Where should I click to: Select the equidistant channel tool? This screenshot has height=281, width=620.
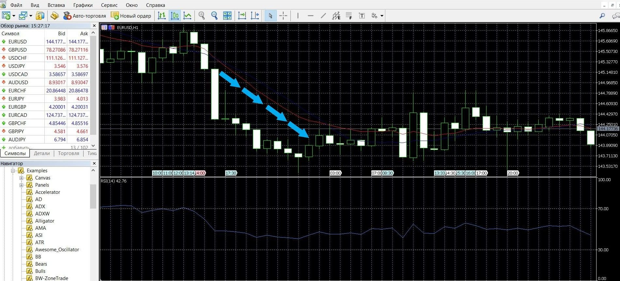click(x=336, y=16)
